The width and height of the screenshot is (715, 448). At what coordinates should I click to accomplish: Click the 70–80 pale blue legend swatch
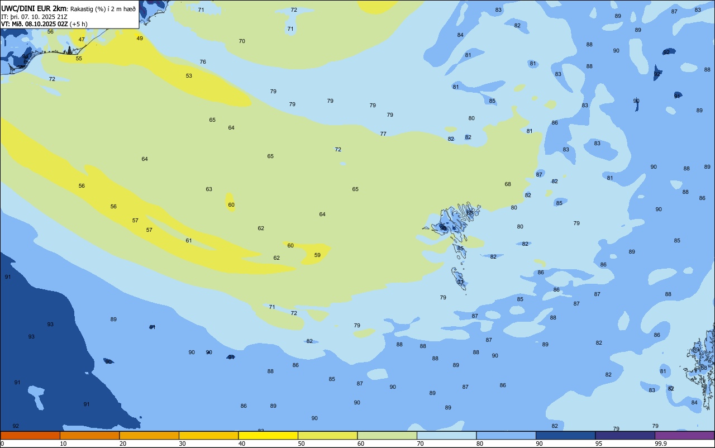tap(446, 435)
